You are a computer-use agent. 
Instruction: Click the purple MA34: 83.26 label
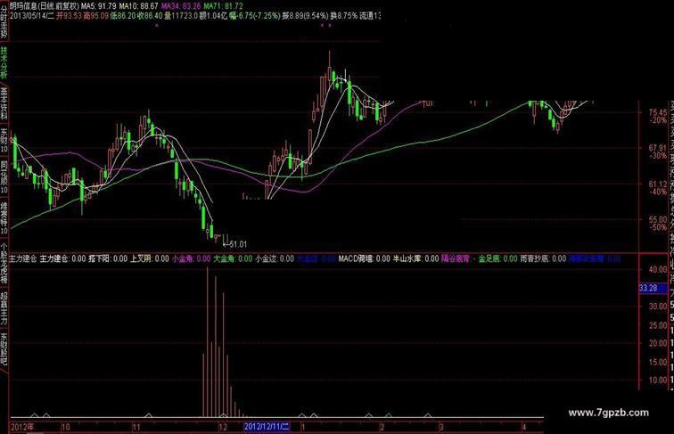tap(180, 6)
